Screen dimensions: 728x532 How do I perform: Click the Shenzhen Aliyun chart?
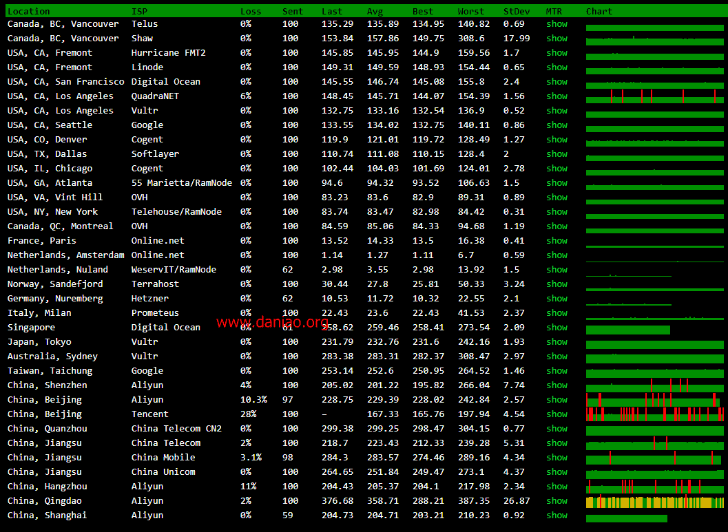(x=654, y=385)
